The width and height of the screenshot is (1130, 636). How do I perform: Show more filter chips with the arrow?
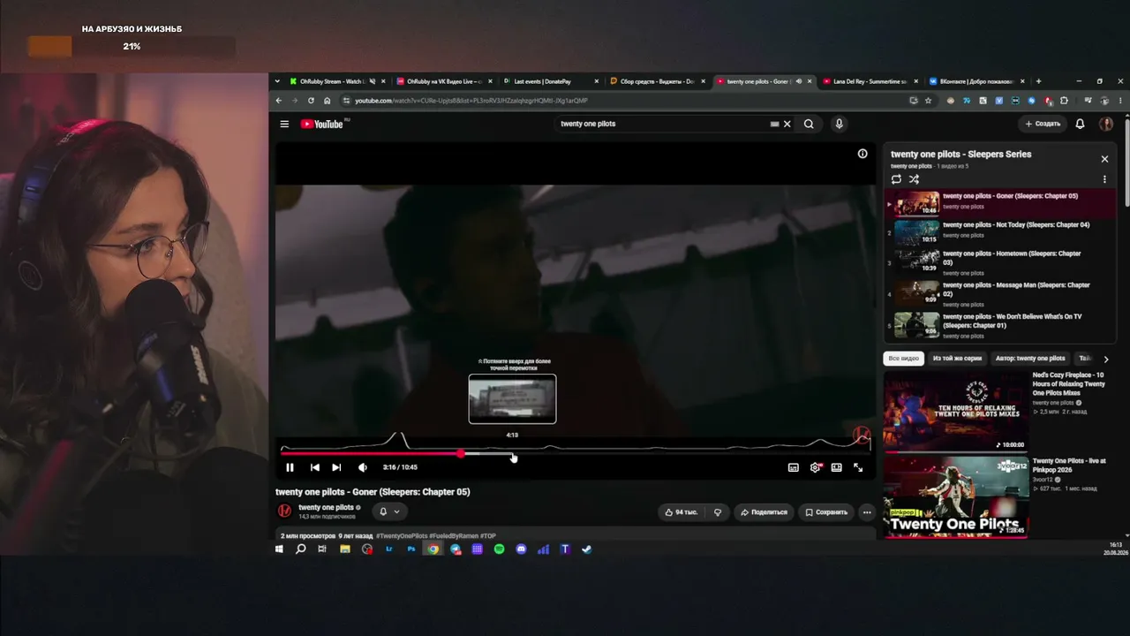click(x=1105, y=359)
